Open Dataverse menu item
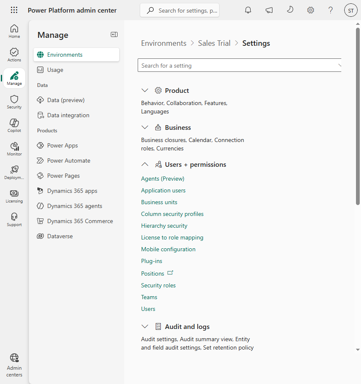The height and width of the screenshot is (384, 361). (x=76, y=236)
